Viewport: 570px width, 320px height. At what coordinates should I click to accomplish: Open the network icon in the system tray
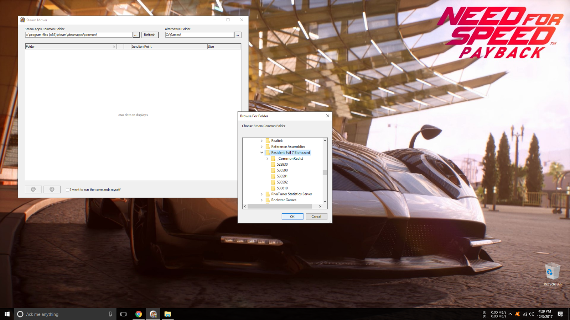tap(525, 314)
